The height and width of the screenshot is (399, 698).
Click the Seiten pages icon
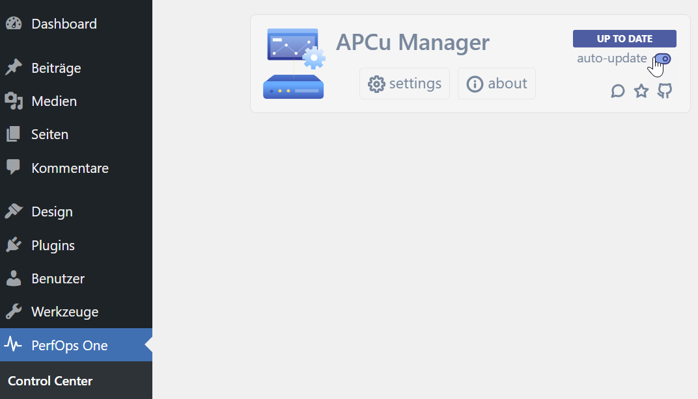(14, 135)
